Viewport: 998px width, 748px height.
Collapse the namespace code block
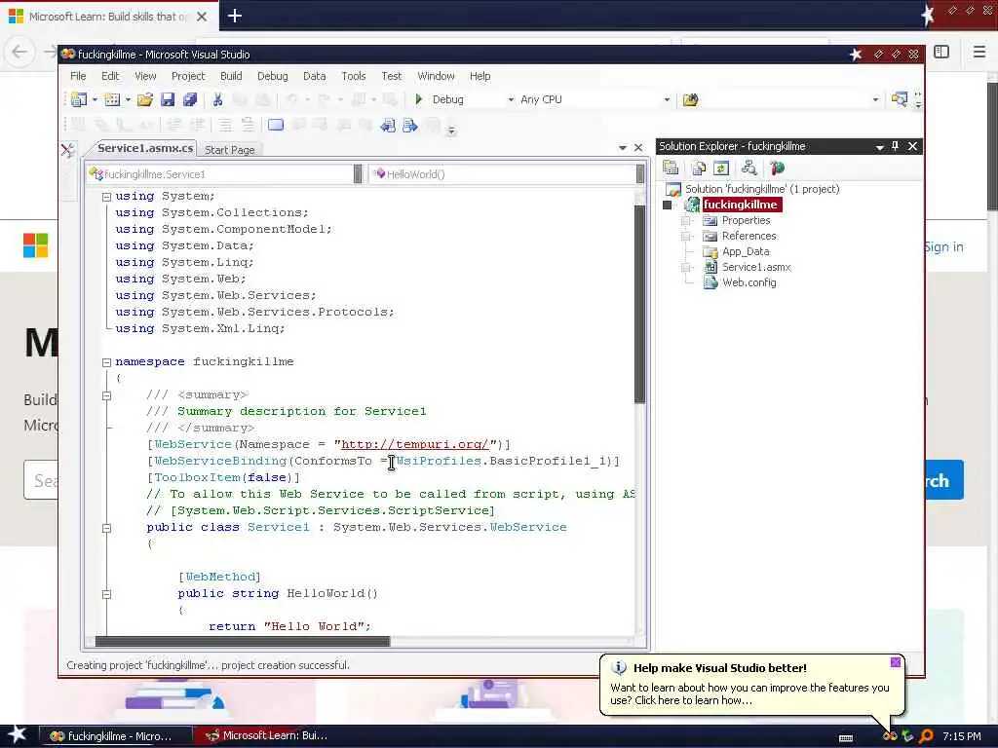point(107,362)
